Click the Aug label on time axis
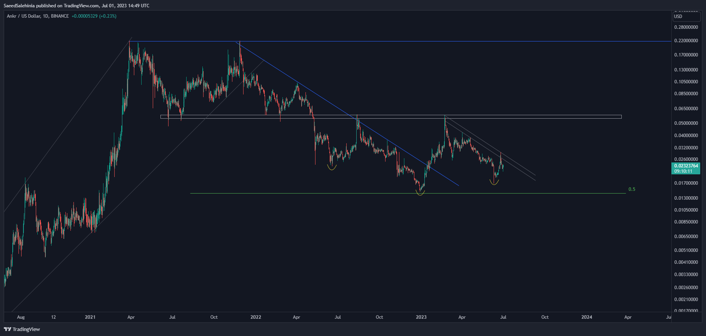The width and height of the screenshot is (706, 336). [21, 317]
